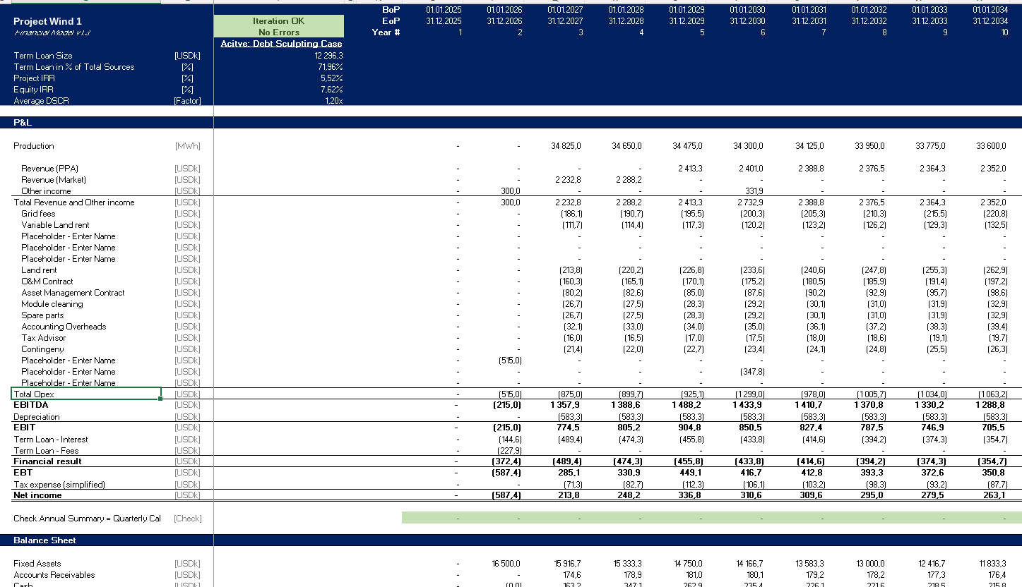Click the '[MWh]' unit cell
This screenshot has height=587, width=1022.
click(187, 146)
